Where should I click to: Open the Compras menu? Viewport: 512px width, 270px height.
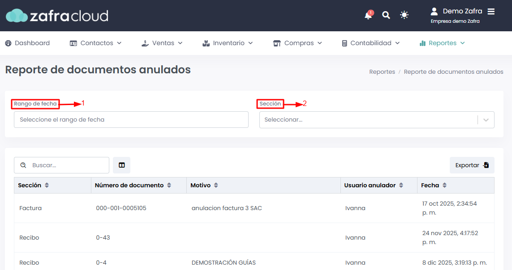pos(297,43)
